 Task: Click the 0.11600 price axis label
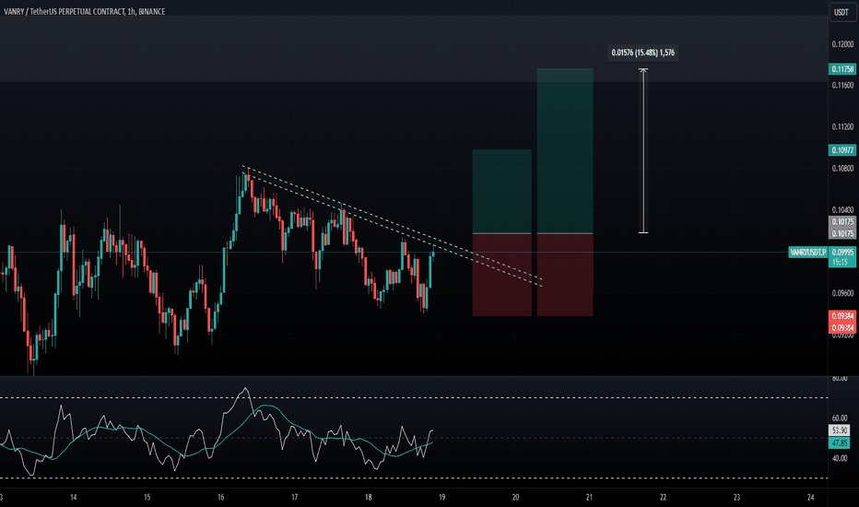pos(842,85)
